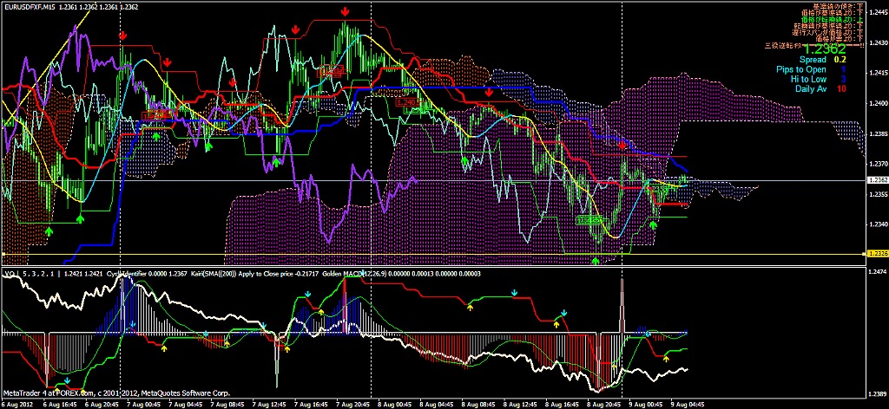Click the EURUSDFXF,M15 chart title label
Image resolution: width=889 pixels, height=409 pixels.
pos(32,6)
